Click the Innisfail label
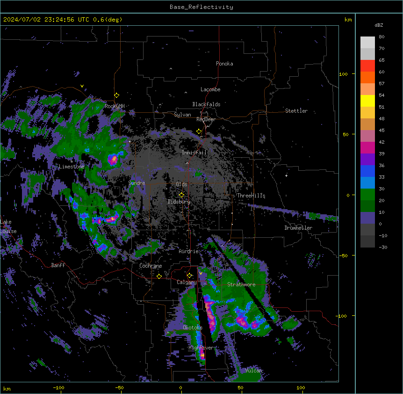The image size is (403, 394). (x=194, y=153)
